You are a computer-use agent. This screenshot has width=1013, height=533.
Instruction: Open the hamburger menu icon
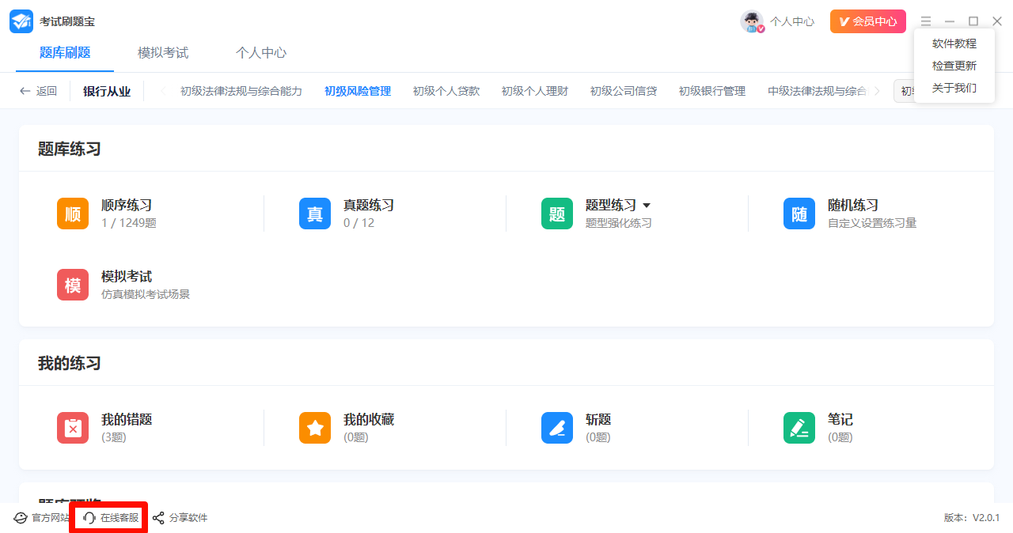[x=926, y=21]
